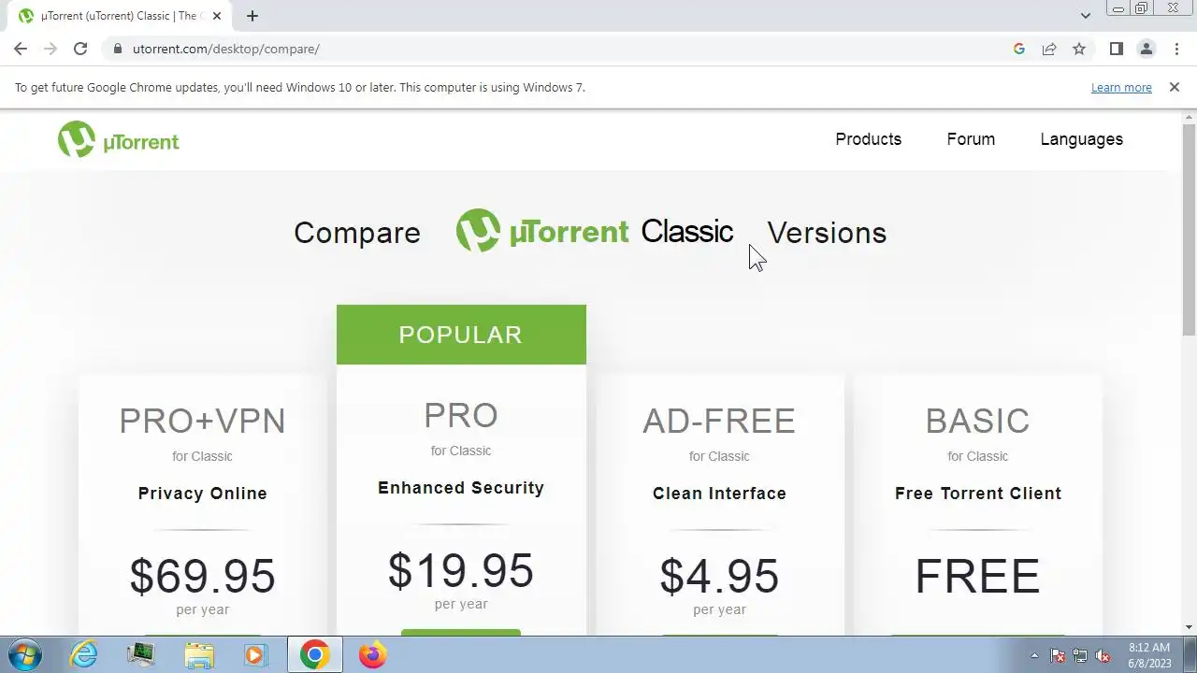Click the vertical scrollbar thumb
The width and height of the screenshot is (1197, 673).
(x=1190, y=230)
